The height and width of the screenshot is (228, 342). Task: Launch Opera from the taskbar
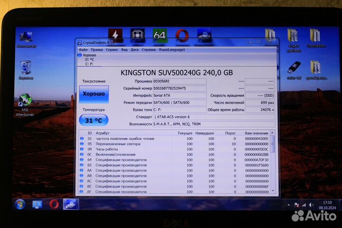[54, 204]
